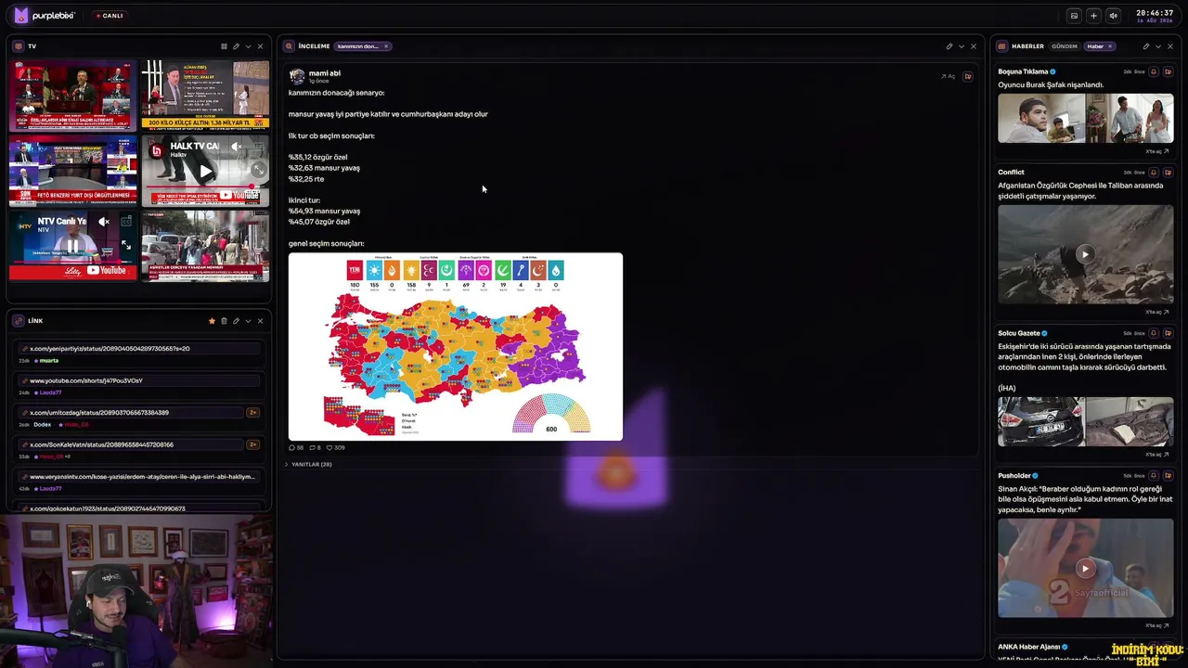Open the NTV stream on YouTube
Viewport: 1188px width, 668px height.
click(106, 270)
